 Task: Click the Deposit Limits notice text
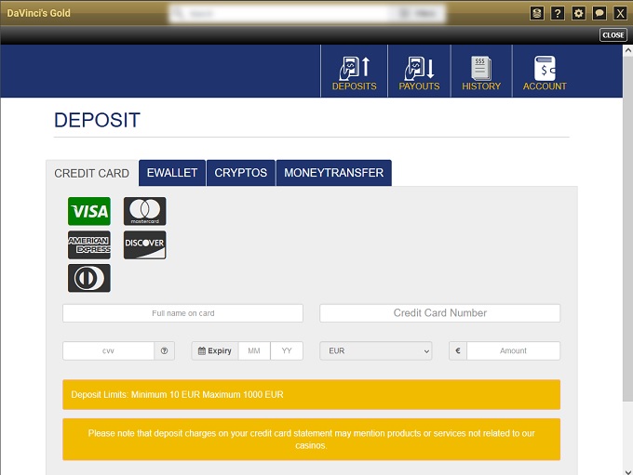(177, 394)
